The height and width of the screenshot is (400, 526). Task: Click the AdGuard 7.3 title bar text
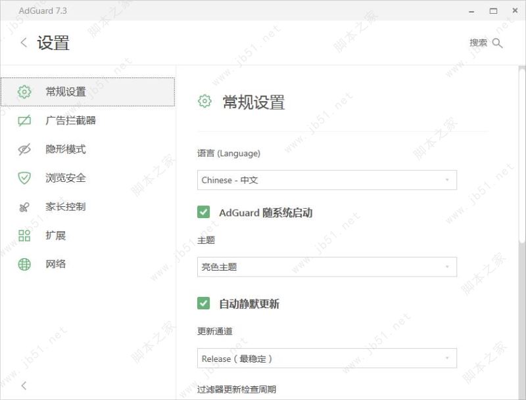tap(43, 11)
